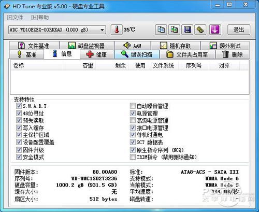Viewport: 259px width, 212px height.
Task: Toggle the 主保护区域 checkbox
Action: [x=19, y=135]
